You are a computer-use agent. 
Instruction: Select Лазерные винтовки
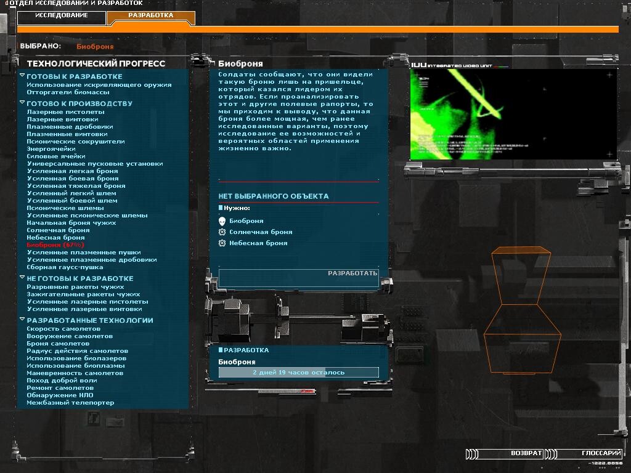[62, 119]
